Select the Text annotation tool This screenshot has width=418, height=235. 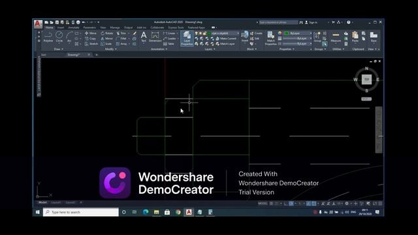pyautogui.click(x=144, y=37)
